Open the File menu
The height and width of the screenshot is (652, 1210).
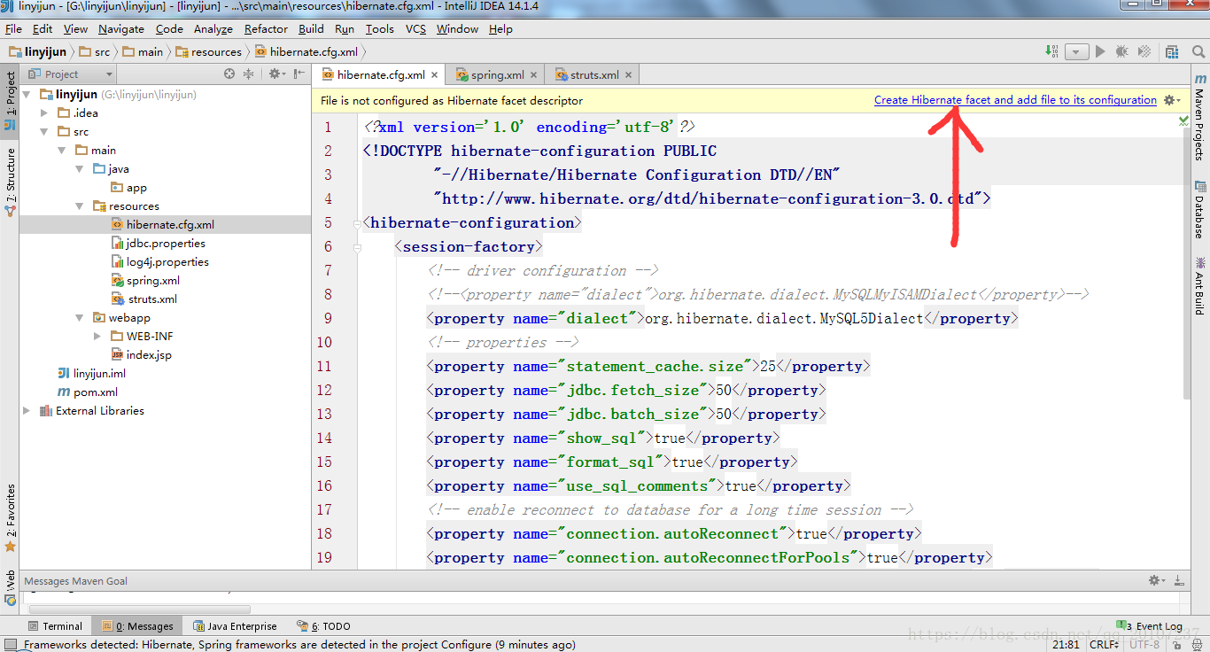13,29
